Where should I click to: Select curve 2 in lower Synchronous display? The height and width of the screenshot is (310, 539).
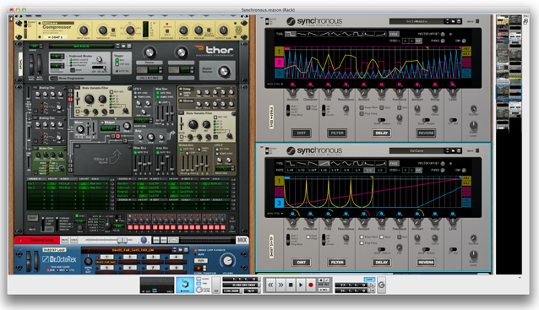279,192
